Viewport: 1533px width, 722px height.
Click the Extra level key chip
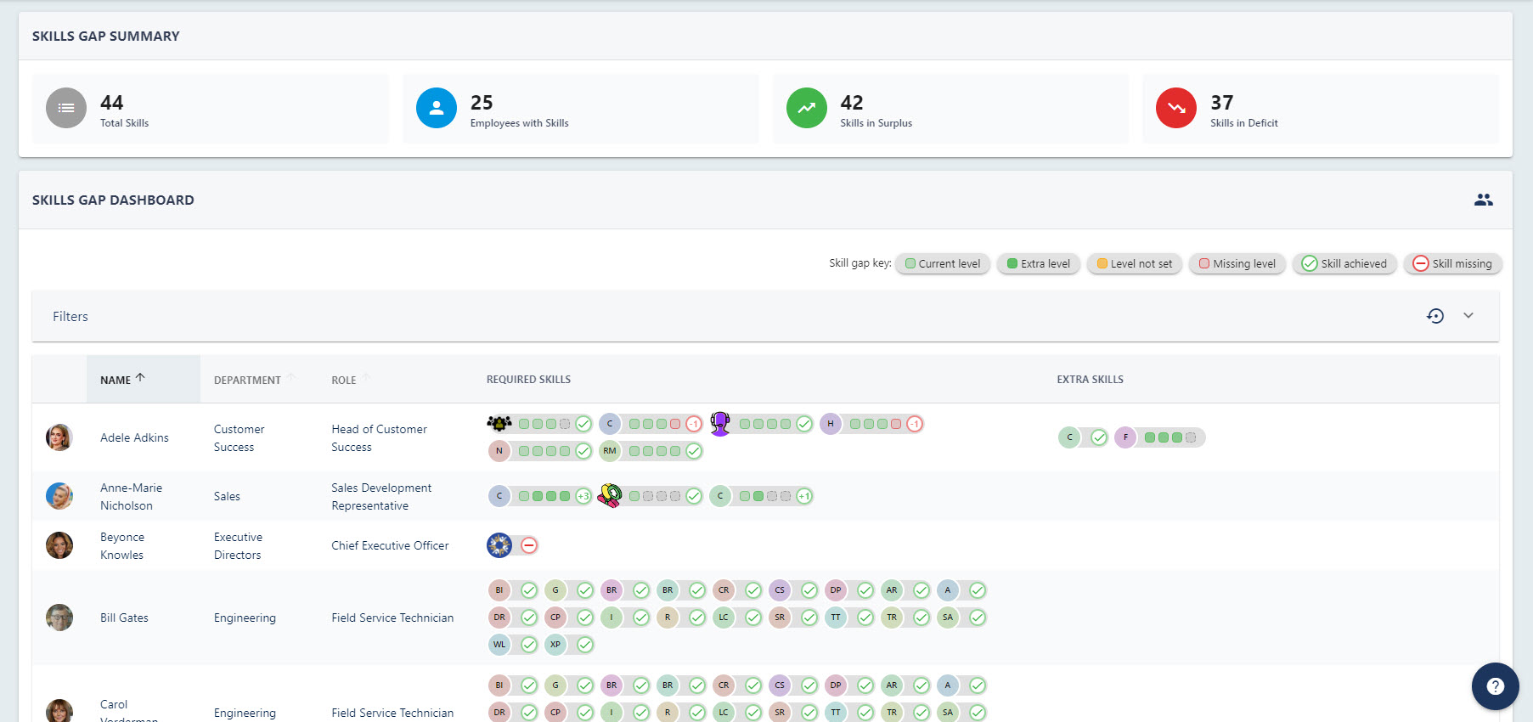click(x=1039, y=263)
